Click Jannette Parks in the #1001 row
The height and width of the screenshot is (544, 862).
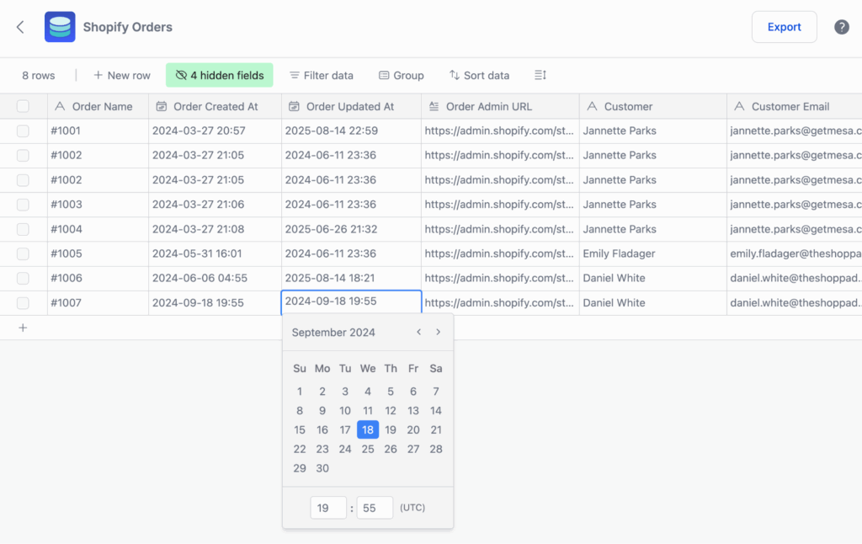pyautogui.click(x=653, y=131)
